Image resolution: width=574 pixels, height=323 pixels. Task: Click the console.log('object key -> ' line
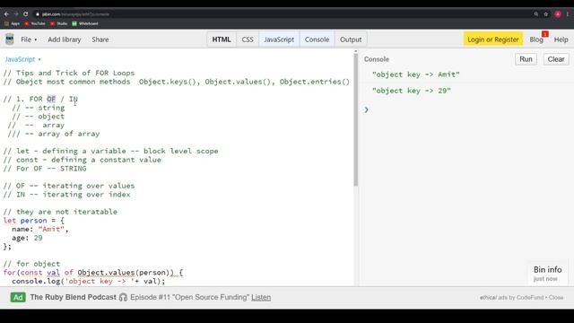[88, 281]
